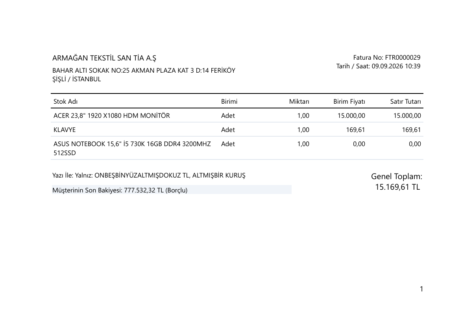Click the 169,61 line total for KLAVYE
The width and height of the screenshot is (473, 326).
click(x=412, y=130)
